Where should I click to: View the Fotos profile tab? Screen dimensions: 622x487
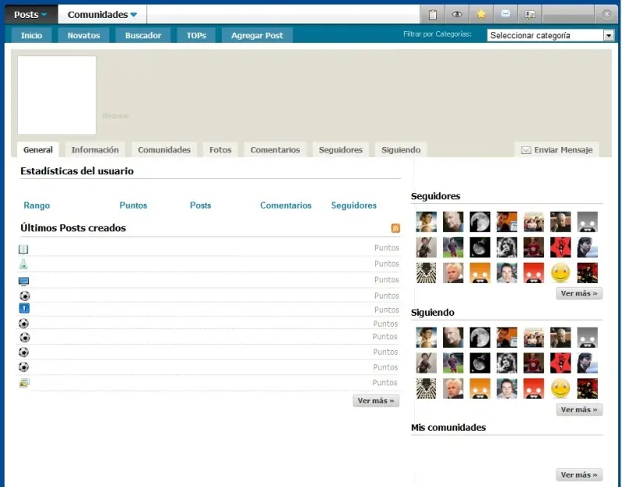[x=220, y=150]
